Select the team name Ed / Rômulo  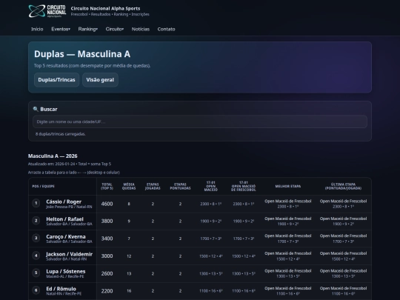pos(61,289)
